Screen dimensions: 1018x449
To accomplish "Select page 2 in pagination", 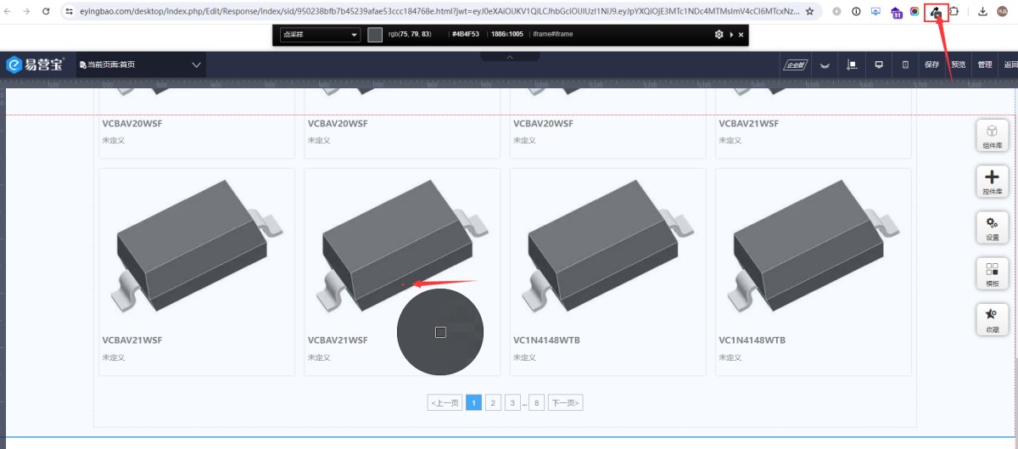I will click(493, 402).
